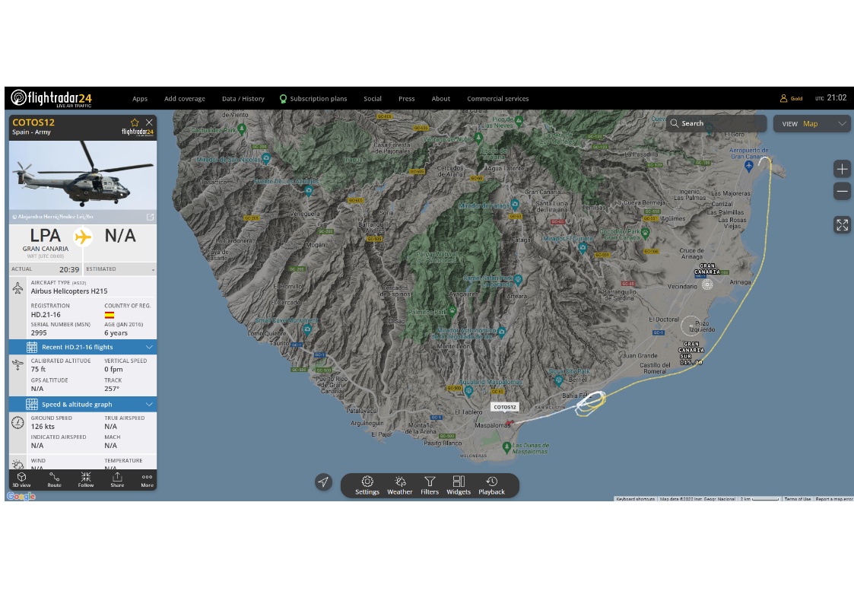Click the Maspalomas town label
854x604 pixels.
point(492,425)
